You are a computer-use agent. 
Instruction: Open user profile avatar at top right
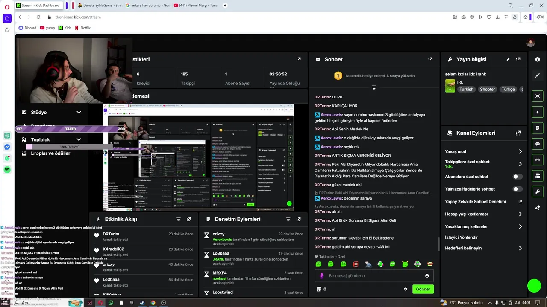(x=531, y=43)
